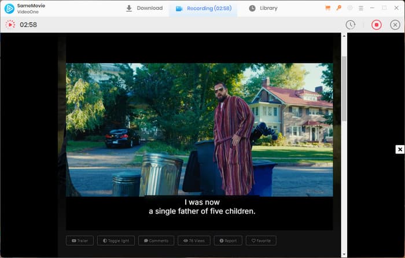The image size is (405, 258).
Task: Click the scrollbar up arrow
Action: tap(344, 36)
